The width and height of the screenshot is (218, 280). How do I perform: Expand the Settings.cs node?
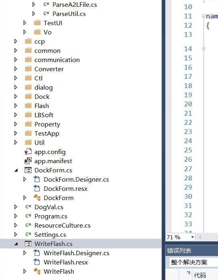click(x=16, y=234)
